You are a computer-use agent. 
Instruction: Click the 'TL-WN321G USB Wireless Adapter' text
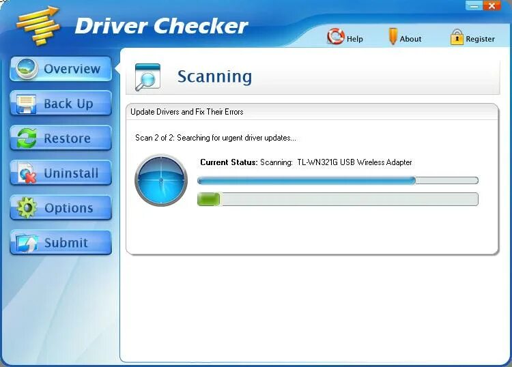[354, 162]
